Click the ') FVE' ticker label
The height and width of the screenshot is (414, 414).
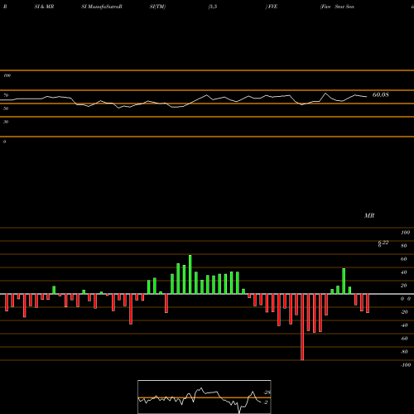pyautogui.click(x=272, y=7)
